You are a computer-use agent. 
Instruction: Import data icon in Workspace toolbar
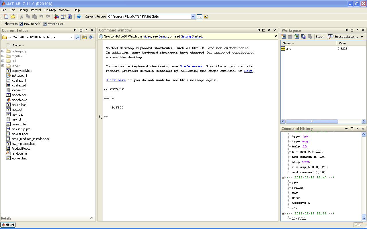(x=297, y=37)
